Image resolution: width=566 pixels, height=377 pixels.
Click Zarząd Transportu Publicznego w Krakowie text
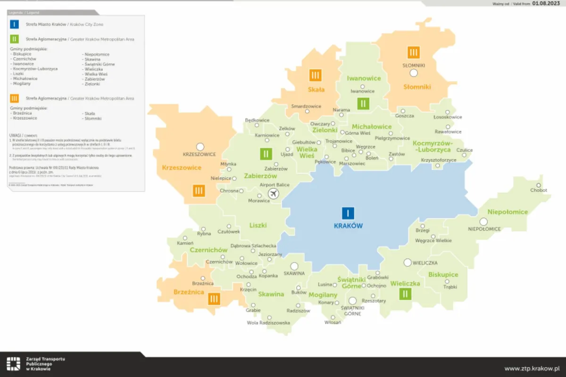(46, 364)
